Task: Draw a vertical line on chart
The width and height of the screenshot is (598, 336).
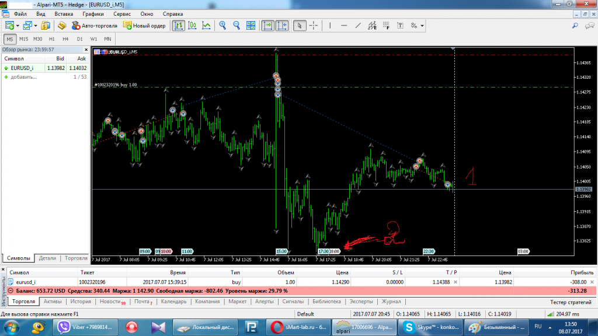Action: 330,26
